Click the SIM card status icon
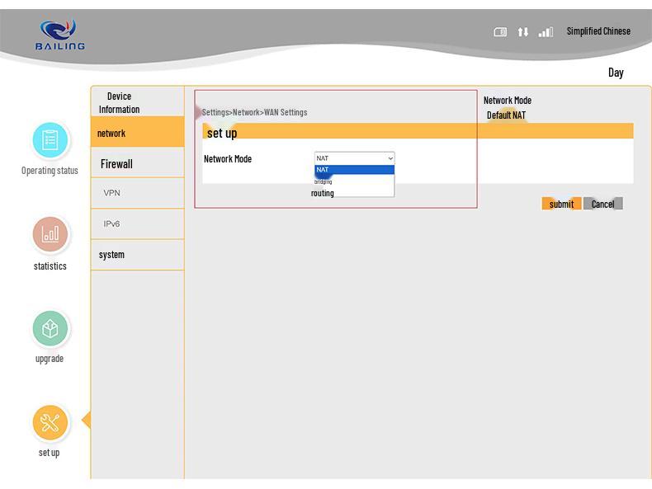 500,32
